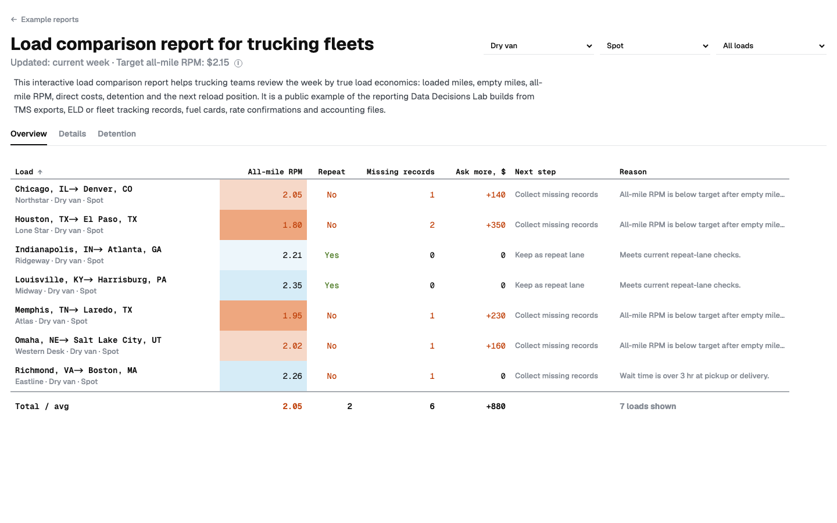Click truncated reason text for Houston load

[x=702, y=225]
